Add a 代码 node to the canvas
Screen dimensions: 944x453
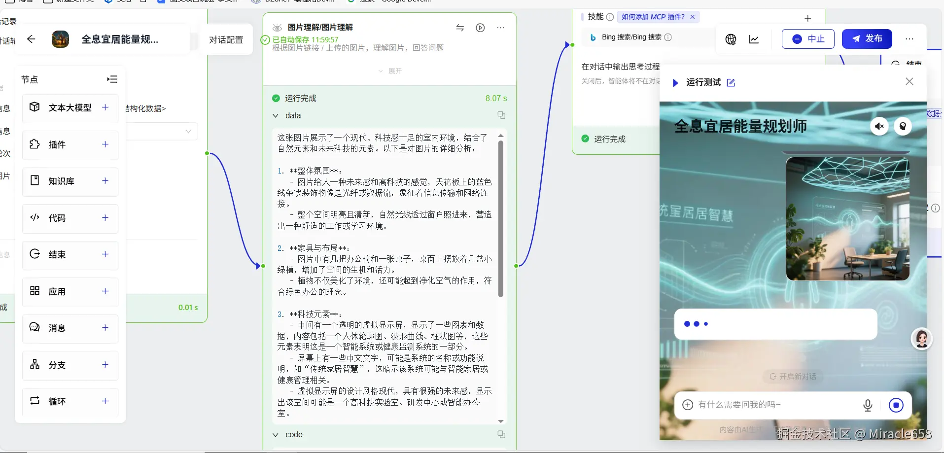click(x=105, y=218)
